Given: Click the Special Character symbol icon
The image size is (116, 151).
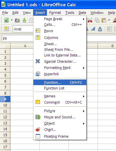Looking at the screenshot, I should coord(38,61).
